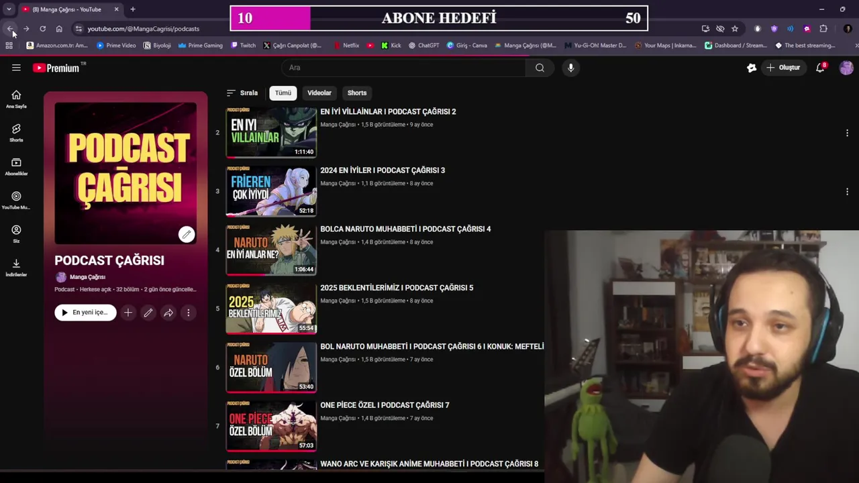Click the browser forward arrow
The image size is (859, 483).
(26, 29)
